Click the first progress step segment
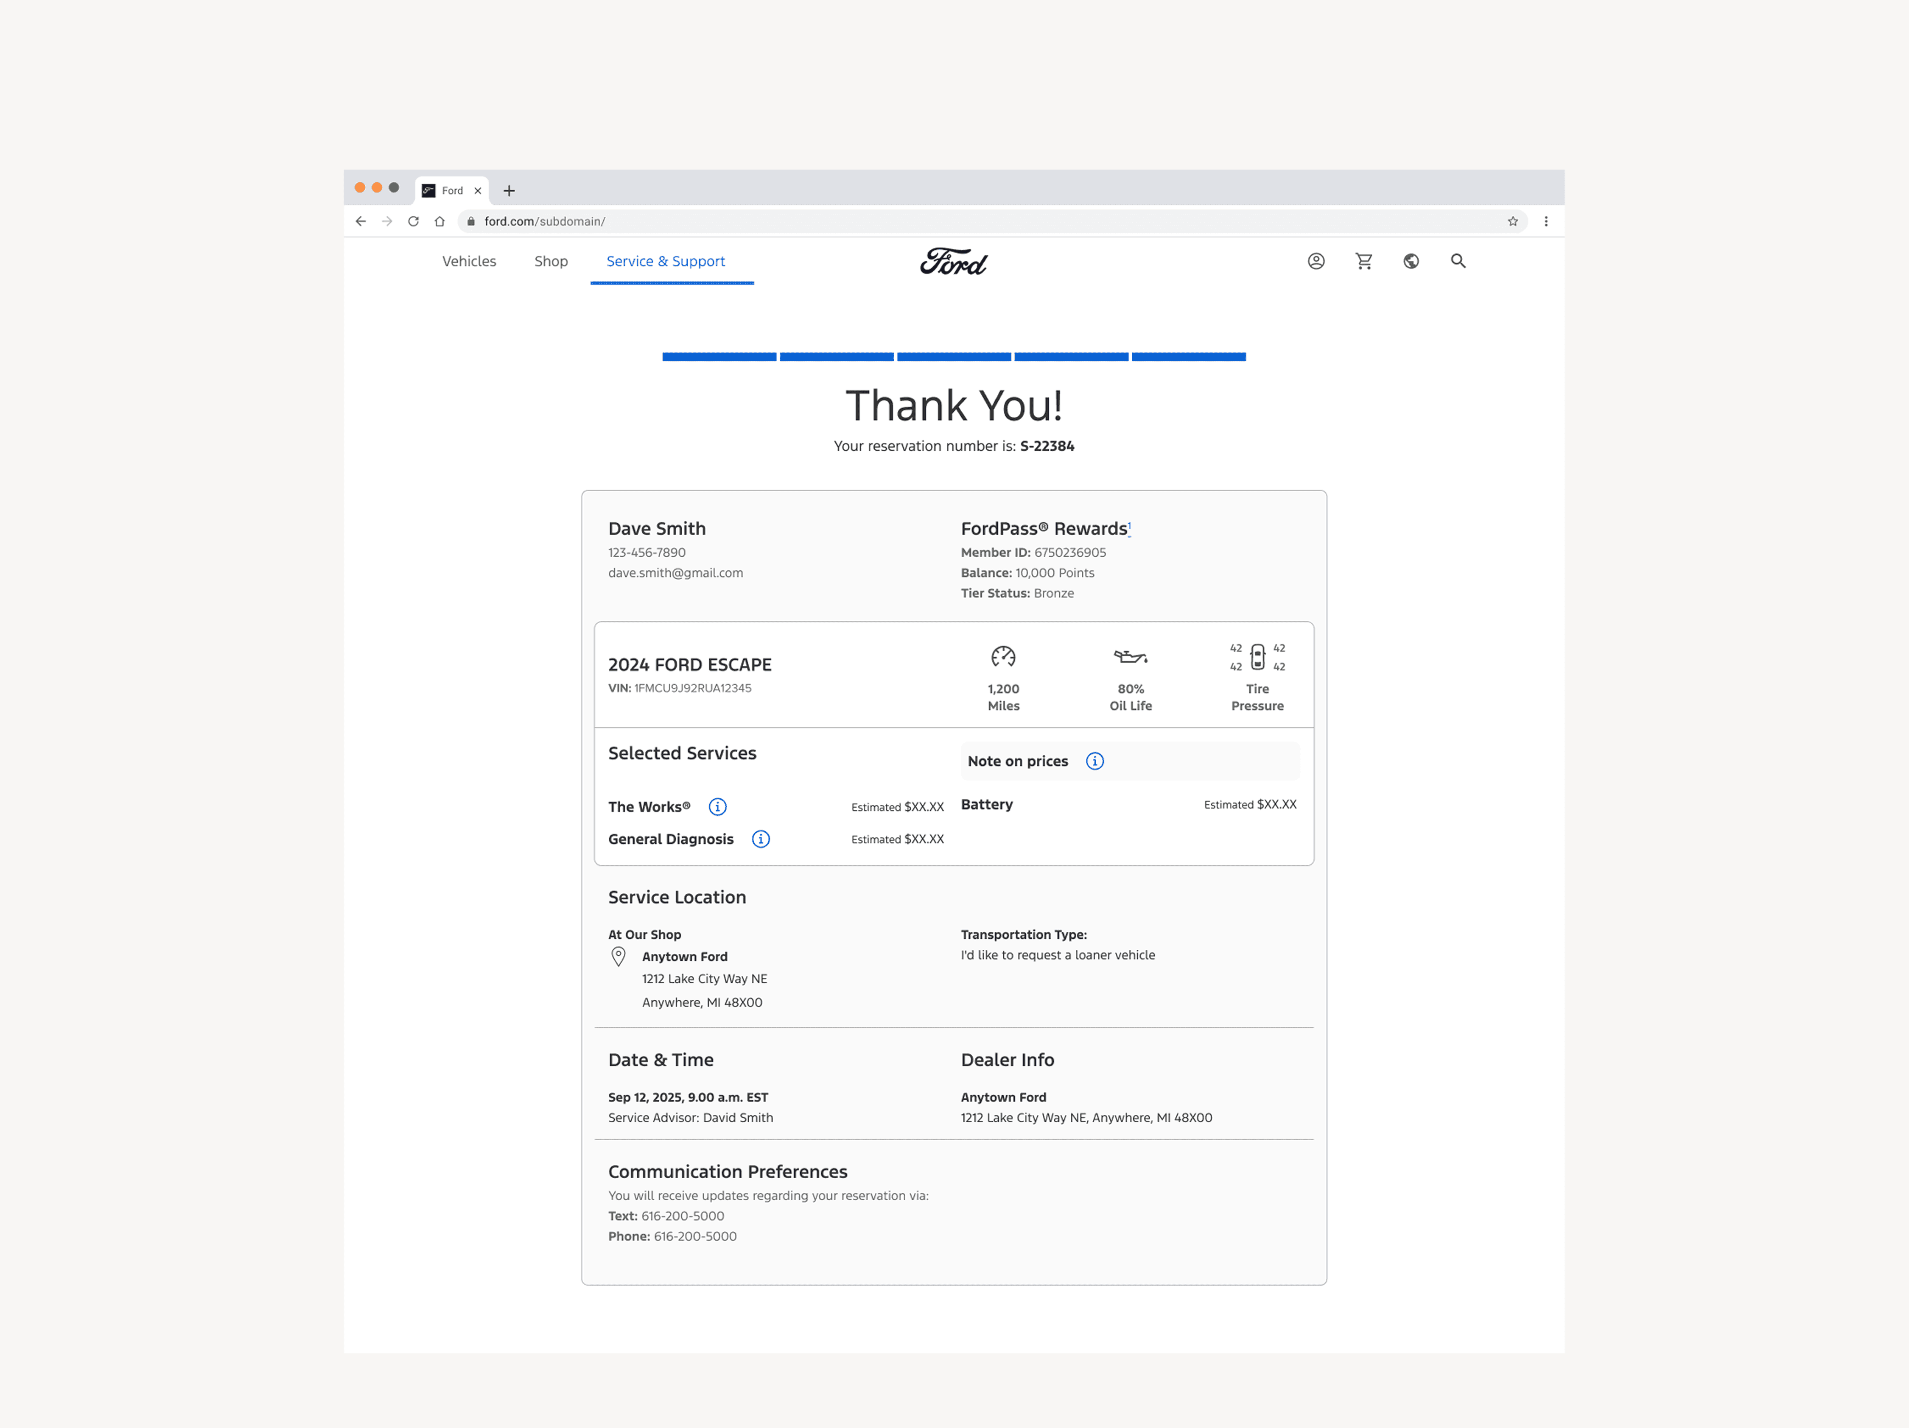Viewport: 1909px width, 1428px height. pyautogui.click(x=719, y=357)
